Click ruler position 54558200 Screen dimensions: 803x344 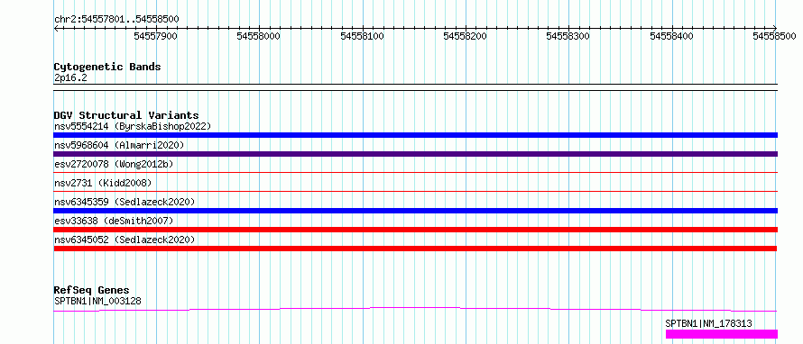pos(465,36)
